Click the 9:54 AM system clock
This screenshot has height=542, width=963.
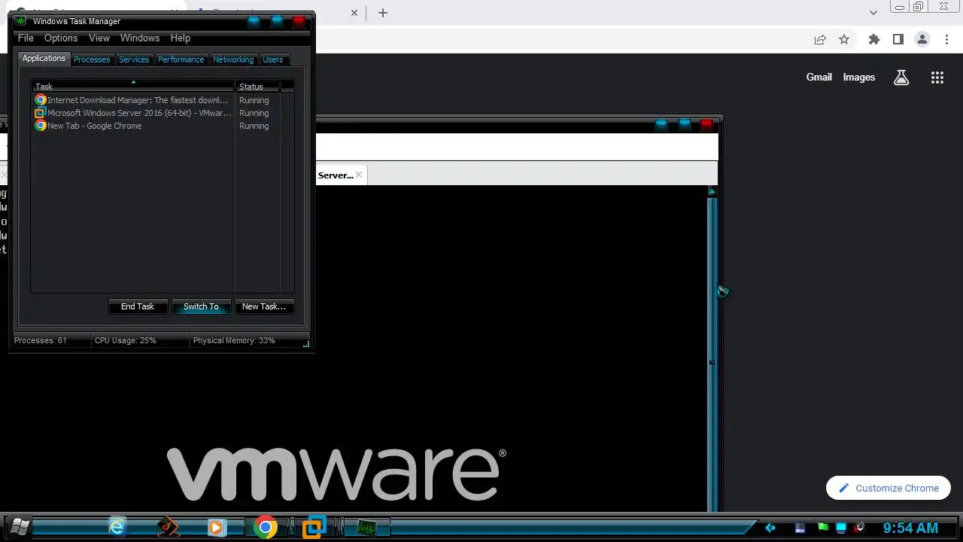tap(910, 528)
